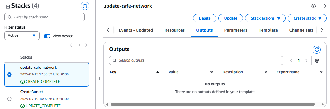This screenshot has width=330, height=109.
Task: Open stack detail settings gear
Action: pyautogui.click(x=313, y=6)
